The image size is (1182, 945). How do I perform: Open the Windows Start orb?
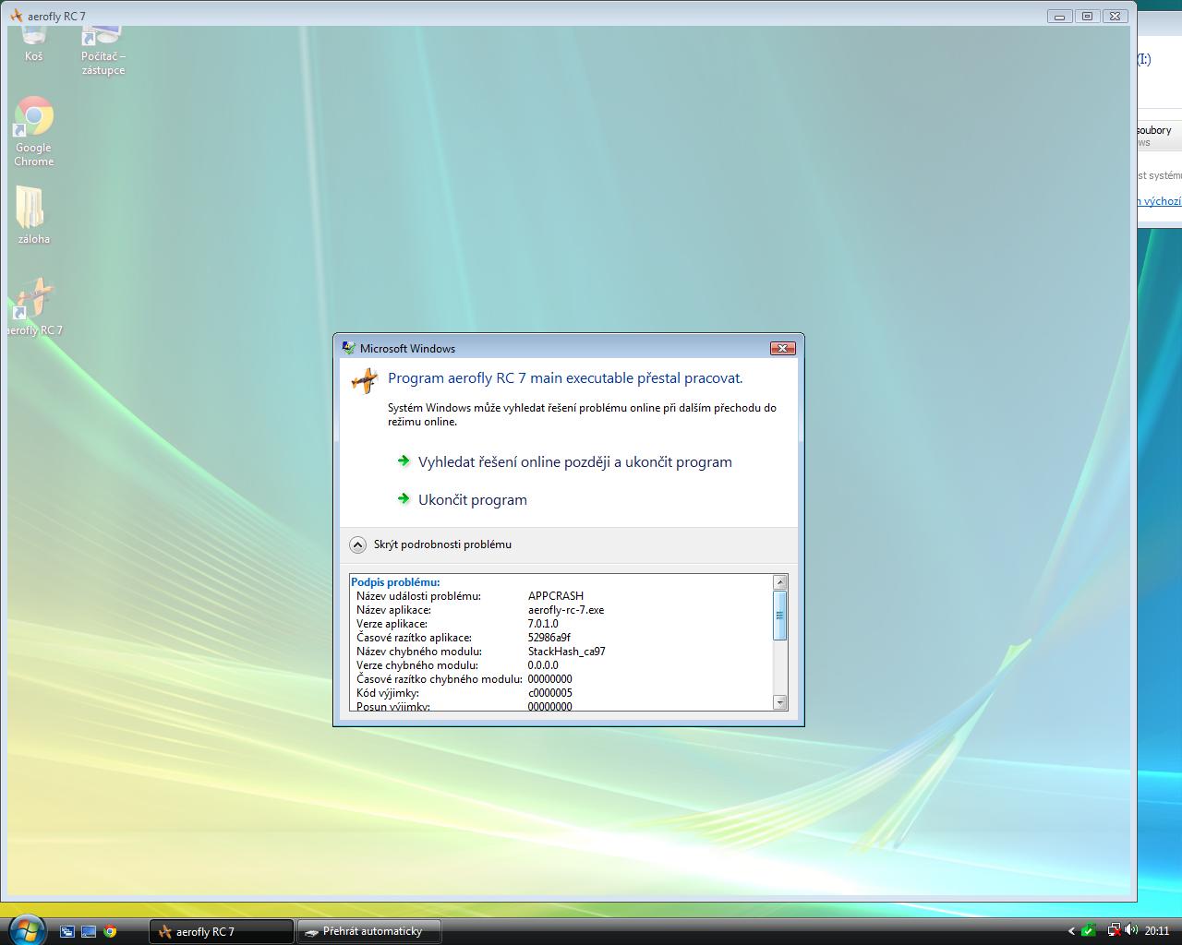point(25,929)
